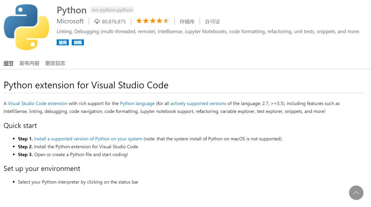Screen dimensions: 371x207
Task: Open Install a supported version of Python link
Action: [x=88, y=139]
